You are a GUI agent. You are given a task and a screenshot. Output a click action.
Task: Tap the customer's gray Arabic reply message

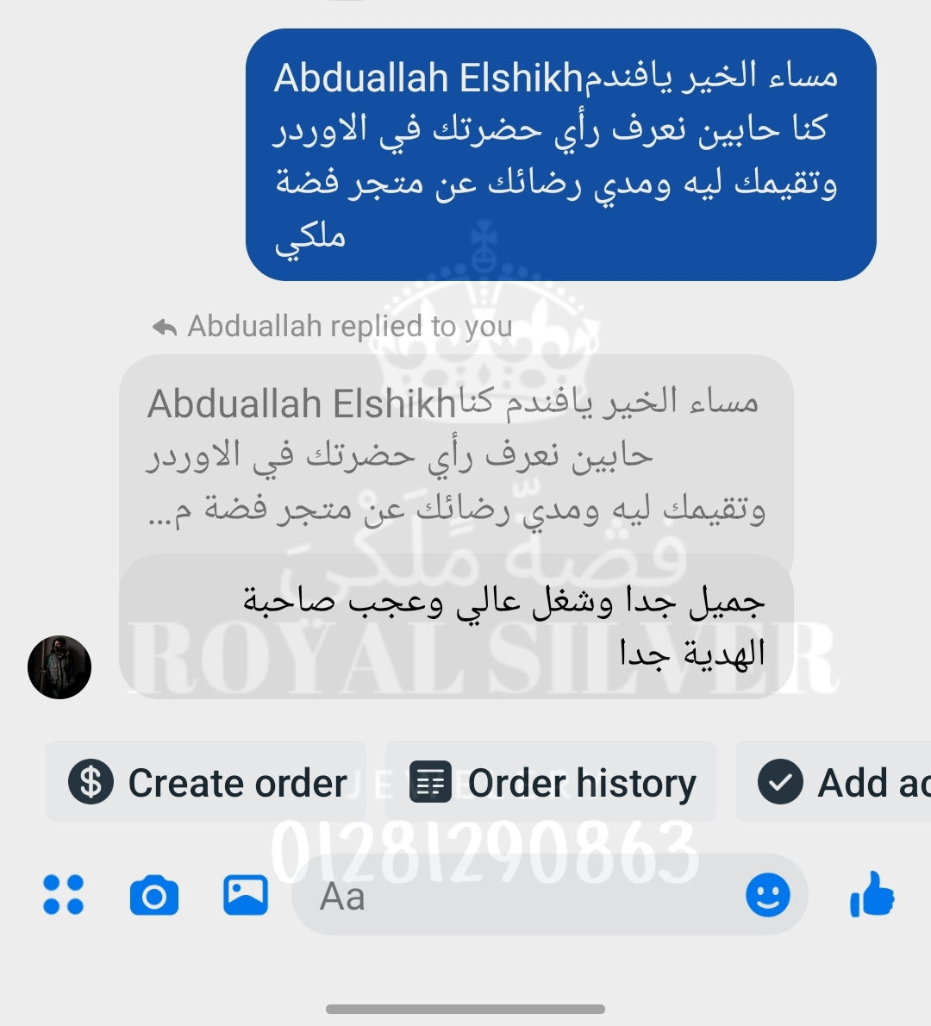(456, 627)
